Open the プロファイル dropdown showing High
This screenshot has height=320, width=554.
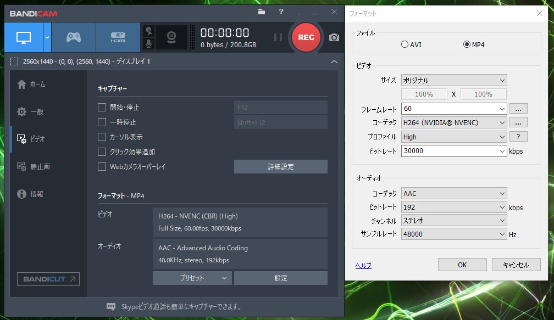tap(454, 137)
